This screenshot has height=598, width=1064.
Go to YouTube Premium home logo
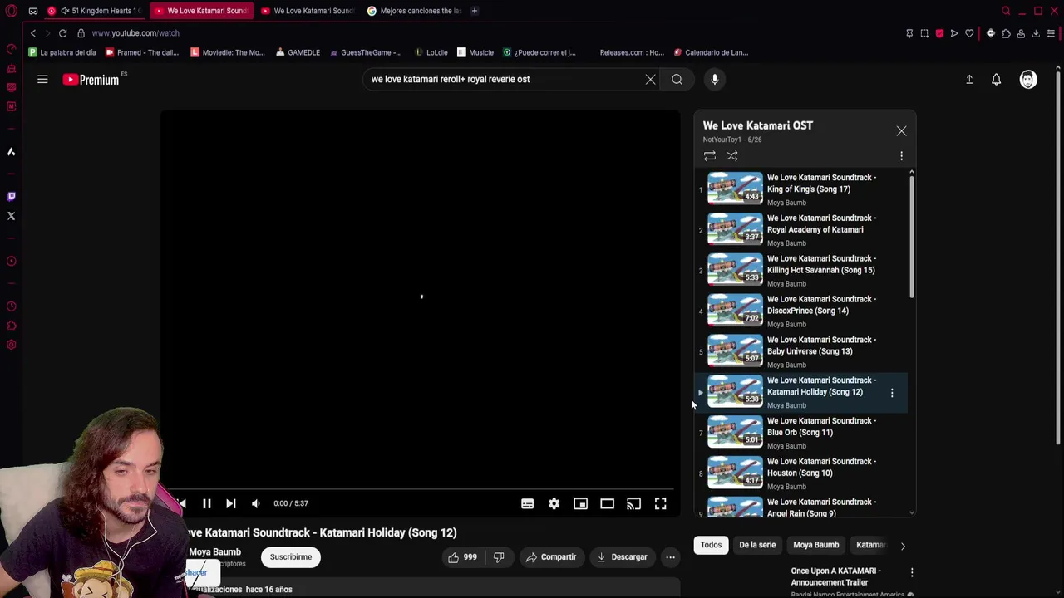[91, 80]
